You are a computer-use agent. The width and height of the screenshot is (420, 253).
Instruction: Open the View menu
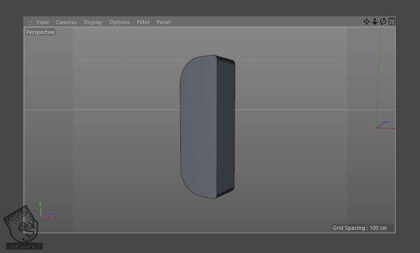point(42,22)
